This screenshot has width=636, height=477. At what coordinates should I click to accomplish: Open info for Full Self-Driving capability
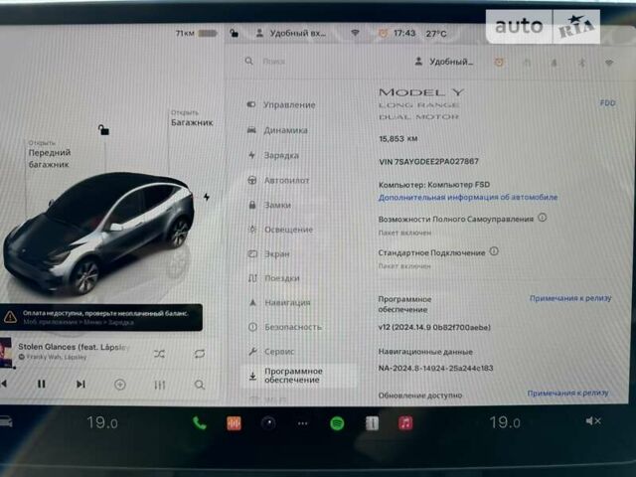tap(543, 218)
